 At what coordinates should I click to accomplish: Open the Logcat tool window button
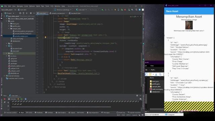point(72,113)
